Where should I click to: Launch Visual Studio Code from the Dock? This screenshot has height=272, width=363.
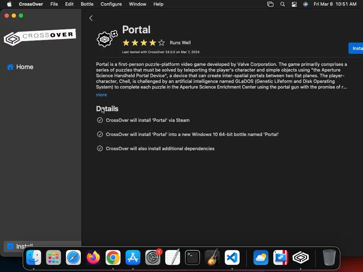(232, 257)
